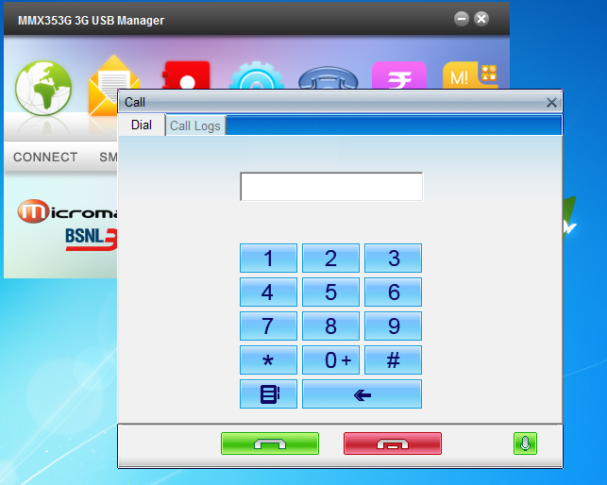End call with red handset button
The width and height of the screenshot is (607, 485).
[393, 443]
